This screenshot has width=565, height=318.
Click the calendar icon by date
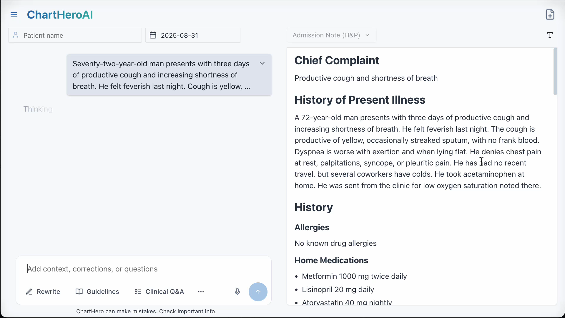[x=153, y=35]
